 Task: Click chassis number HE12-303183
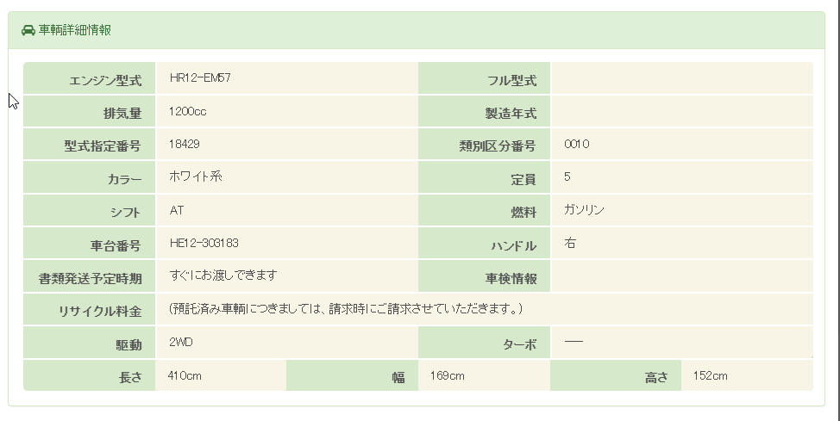pyautogui.click(x=204, y=243)
